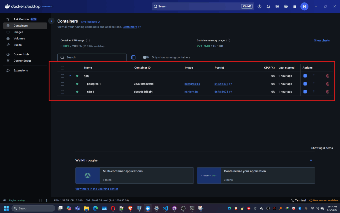Delete the n8n-1 container
The width and height of the screenshot is (340, 213).
pos(328,92)
